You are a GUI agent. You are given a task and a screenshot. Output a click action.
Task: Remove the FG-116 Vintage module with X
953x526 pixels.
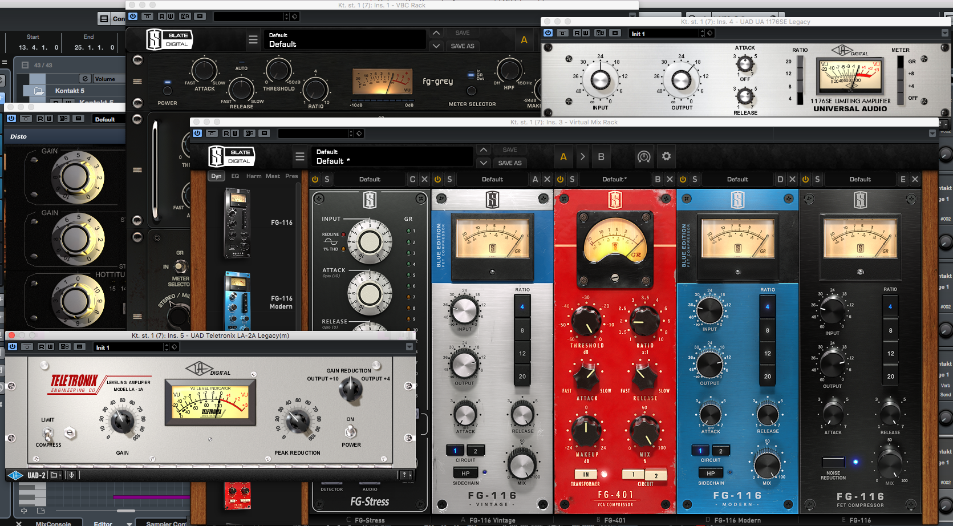(x=547, y=179)
